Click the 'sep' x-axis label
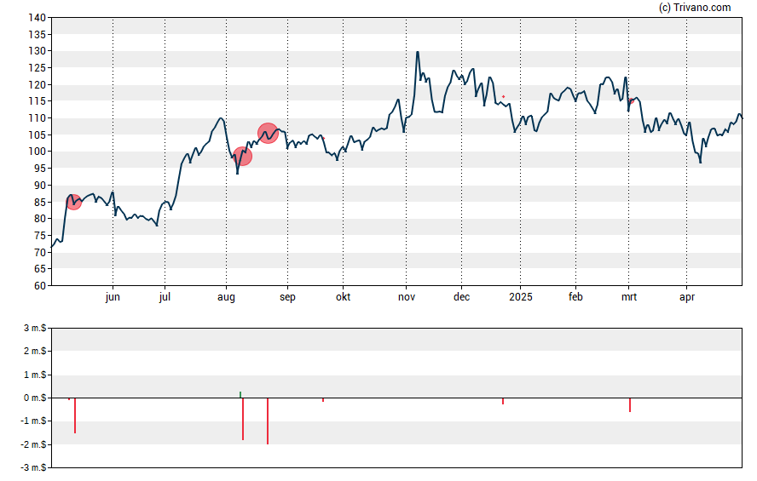Viewport: 757px width, 481px height. (287, 297)
